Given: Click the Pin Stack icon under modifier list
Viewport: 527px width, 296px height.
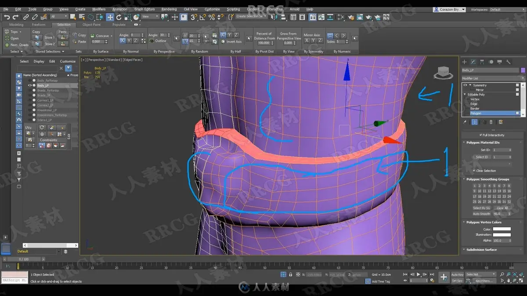Looking at the screenshot, I should pyautogui.click(x=465, y=122).
